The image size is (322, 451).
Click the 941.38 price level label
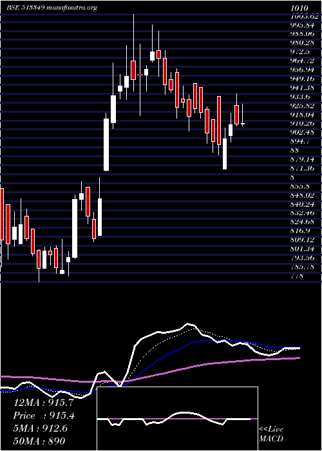coord(303,88)
